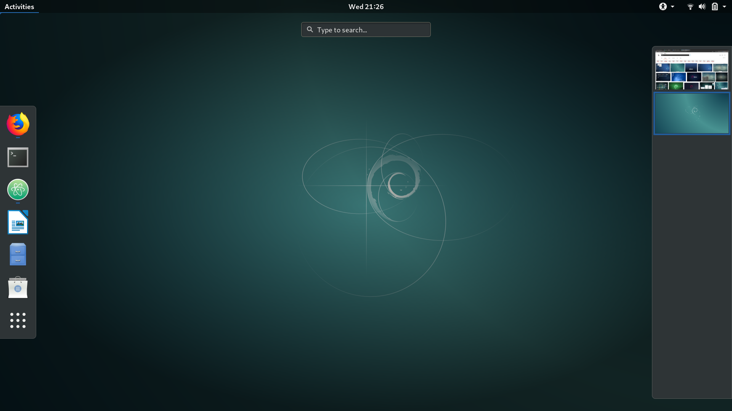Image resolution: width=732 pixels, height=411 pixels.
Task: Switch to the browser workspace thumbnail
Action: point(692,70)
